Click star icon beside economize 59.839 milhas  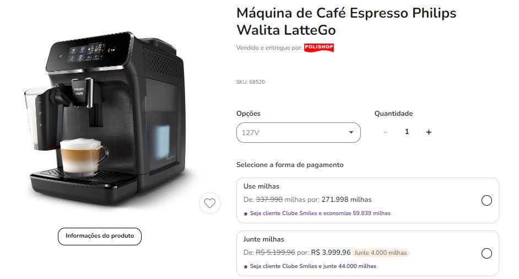[246, 214]
